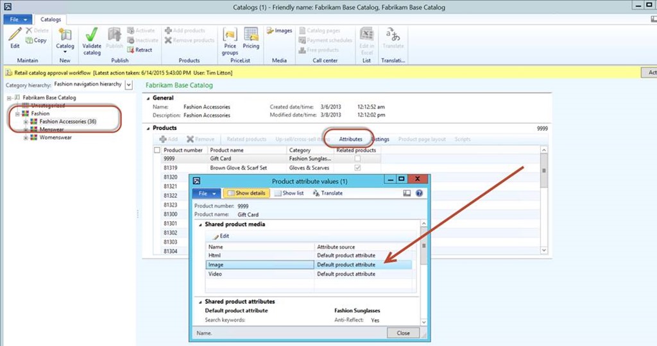Image resolution: width=657 pixels, height=346 pixels.
Task: Expand the Womenswear tree node
Action: pyautogui.click(x=26, y=137)
